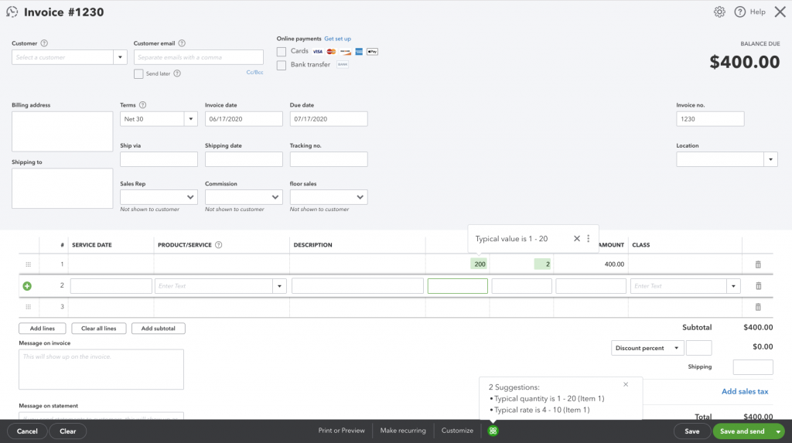This screenshot has width=792, height=443.
Task: Click the help icon beside Product/Service
Action: (219, 245)
